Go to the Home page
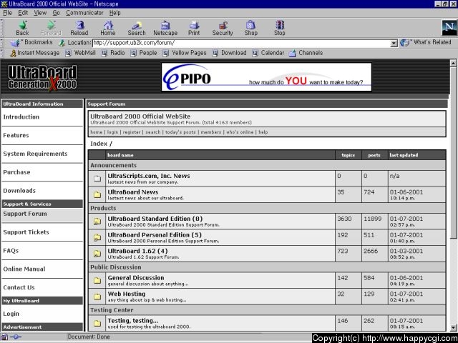Viewport: 458px width, 343px height. [x=108, y=29]
